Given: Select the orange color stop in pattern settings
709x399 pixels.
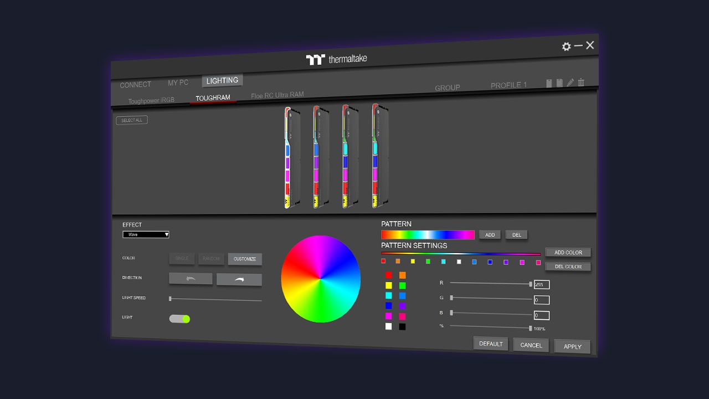Looking at the screenshot, I should (x=398, y=261).
